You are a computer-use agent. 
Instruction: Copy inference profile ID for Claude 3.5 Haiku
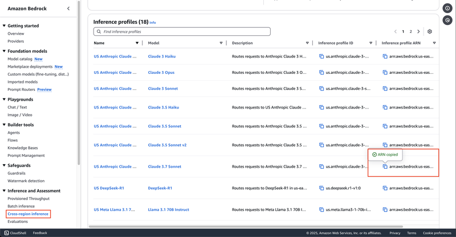(x=321, y=107)
